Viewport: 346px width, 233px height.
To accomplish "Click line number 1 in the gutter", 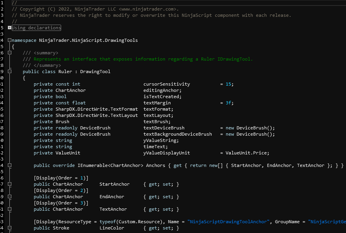I will click(2, 3).
